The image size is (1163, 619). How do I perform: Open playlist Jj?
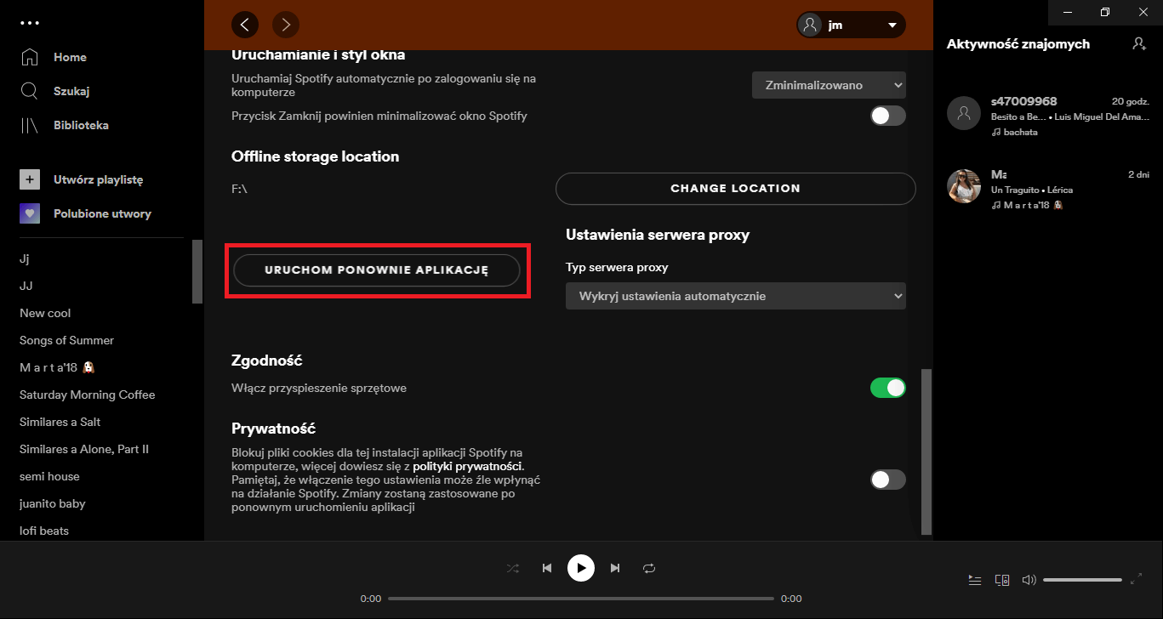tap(25, 258)
